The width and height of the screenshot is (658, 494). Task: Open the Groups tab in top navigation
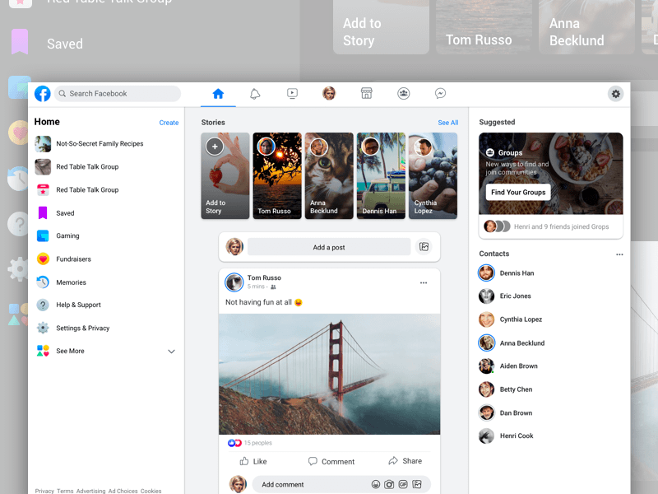tap(404, 93)
